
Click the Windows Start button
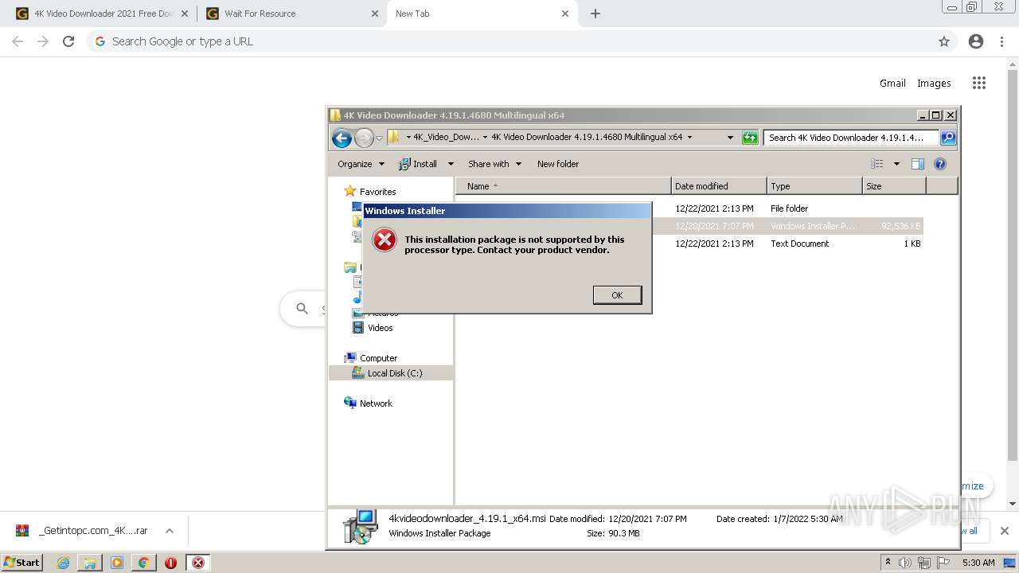tap(22, 562)
